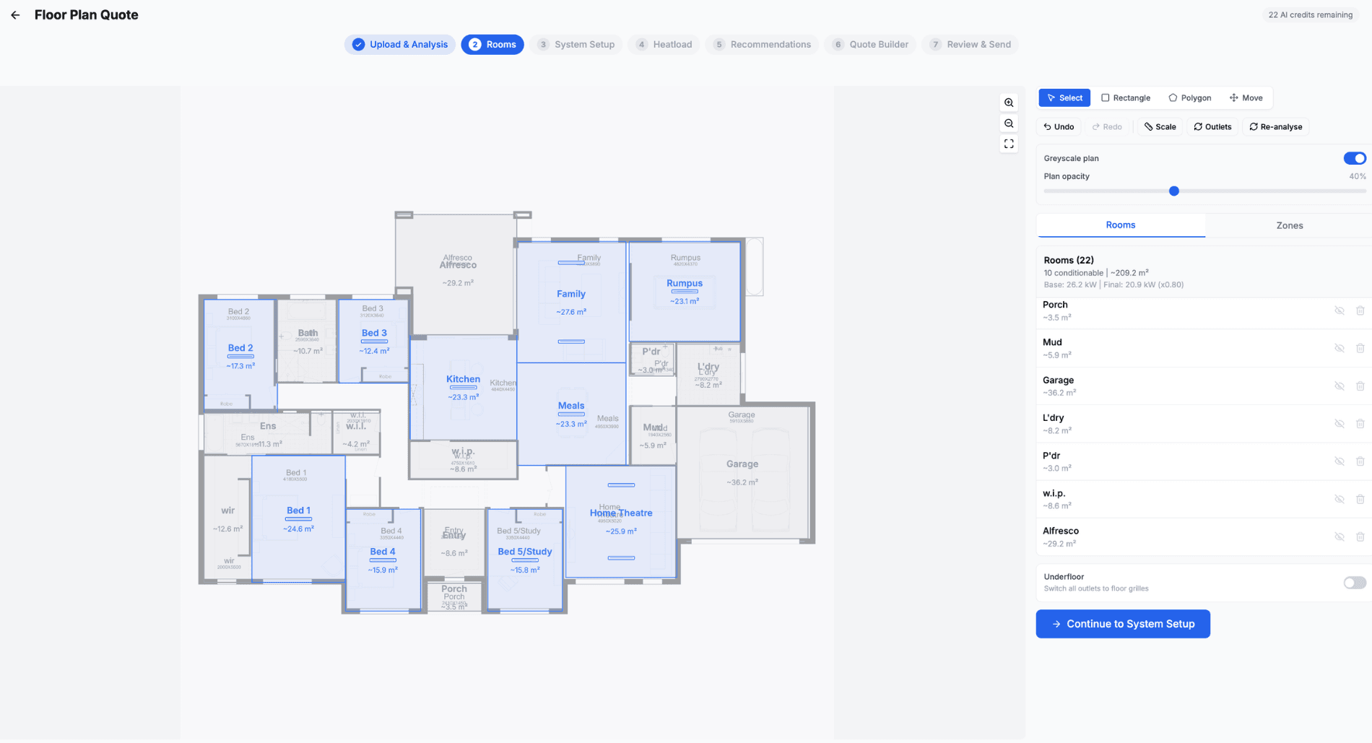
Task: Open the Heatload step
Action: tap(664, 44)
